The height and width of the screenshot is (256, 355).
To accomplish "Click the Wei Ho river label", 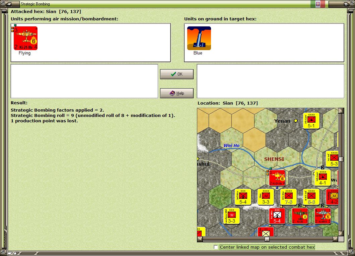I will 231,145.
